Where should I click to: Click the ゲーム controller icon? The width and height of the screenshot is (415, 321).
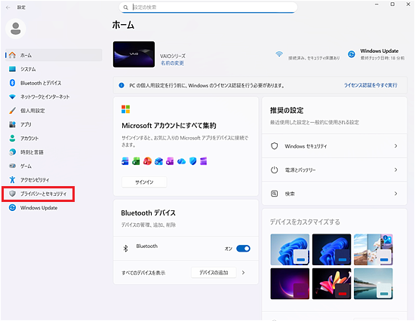pos(12,166)
